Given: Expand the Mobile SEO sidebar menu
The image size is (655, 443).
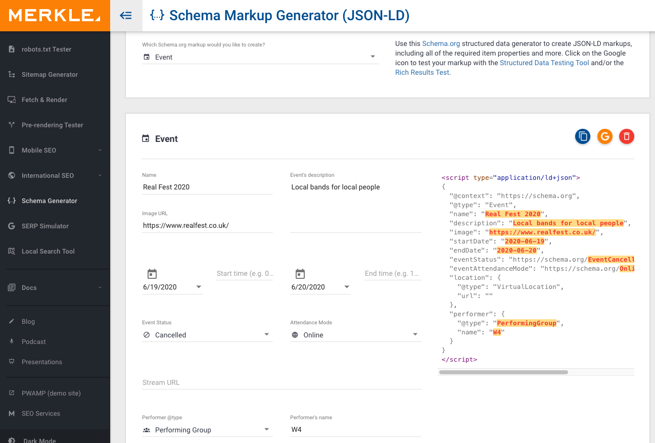Looking at the screenshot, I should pos(55,150).
